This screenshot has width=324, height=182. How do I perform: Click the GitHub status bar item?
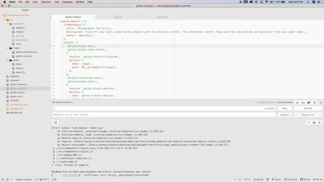point(305,179)
